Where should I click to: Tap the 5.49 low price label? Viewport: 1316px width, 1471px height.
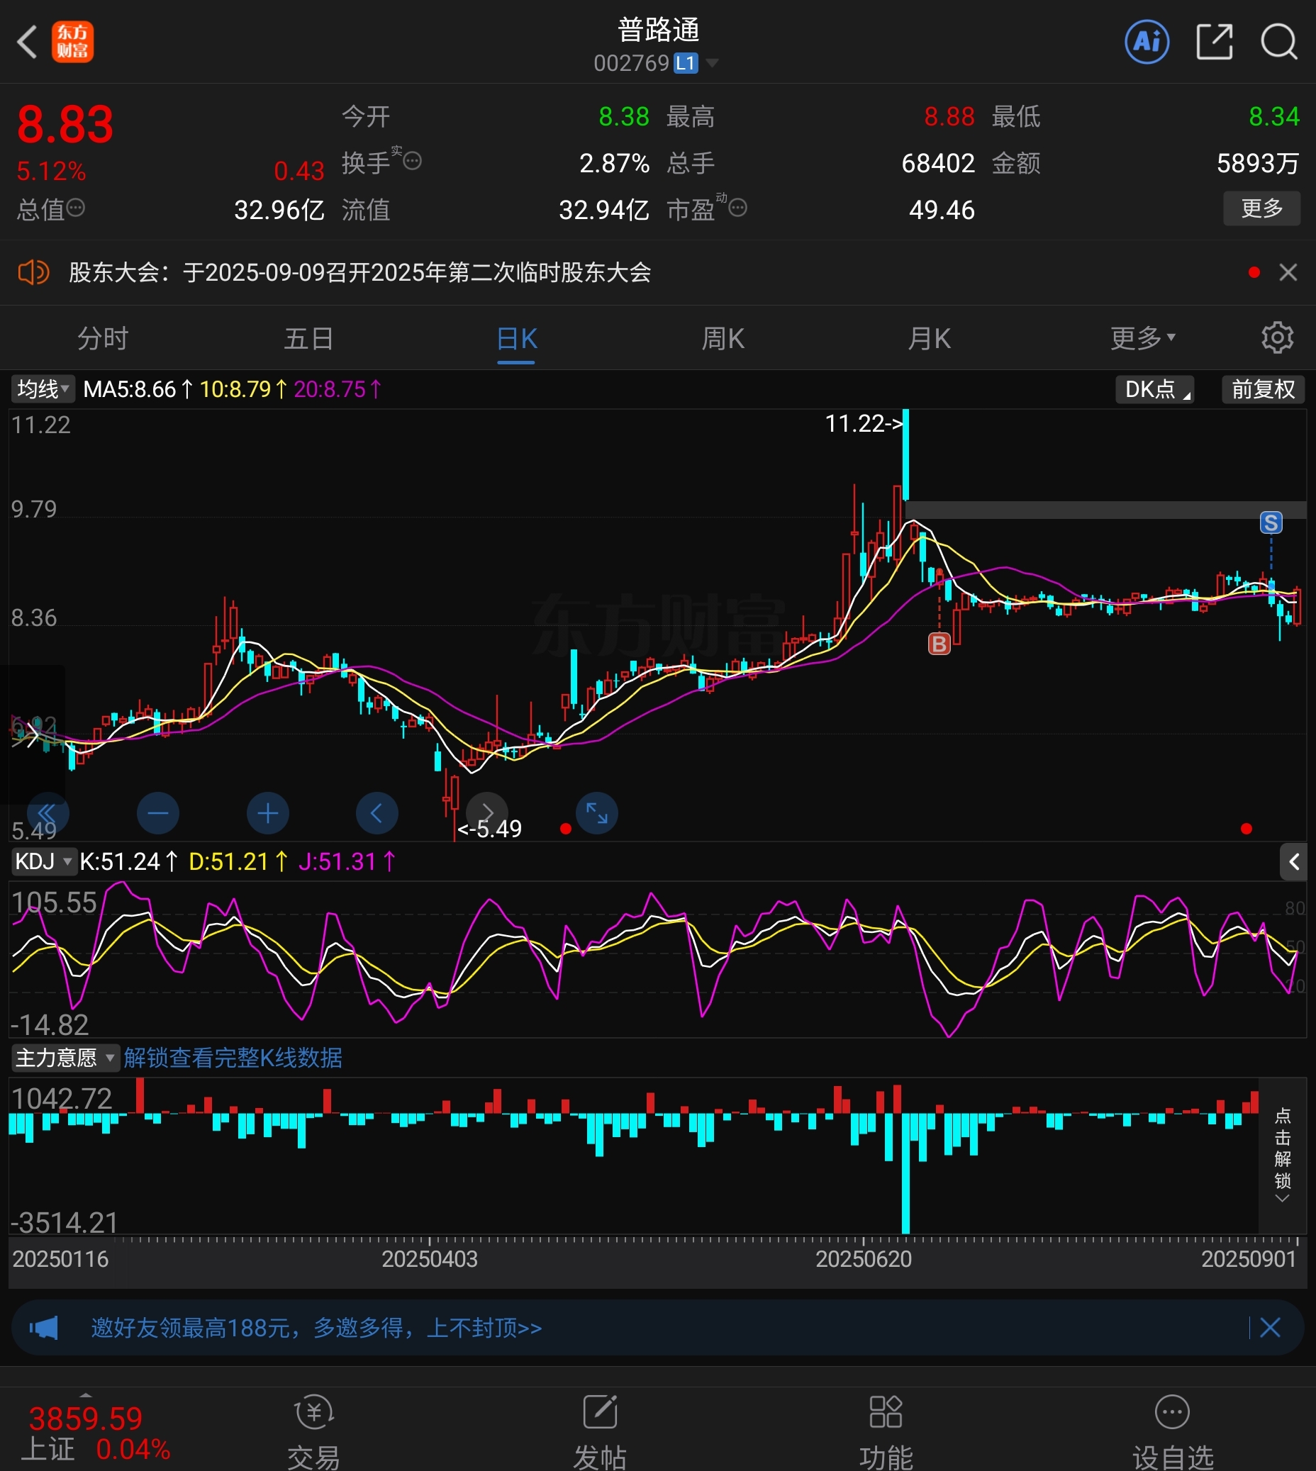[x=489, y=829]
